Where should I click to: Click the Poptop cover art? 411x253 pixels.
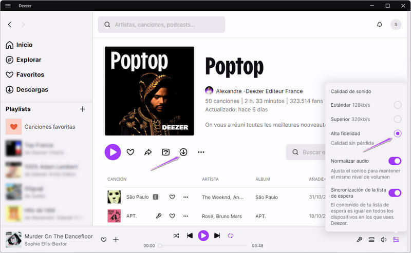pos(150,91)
